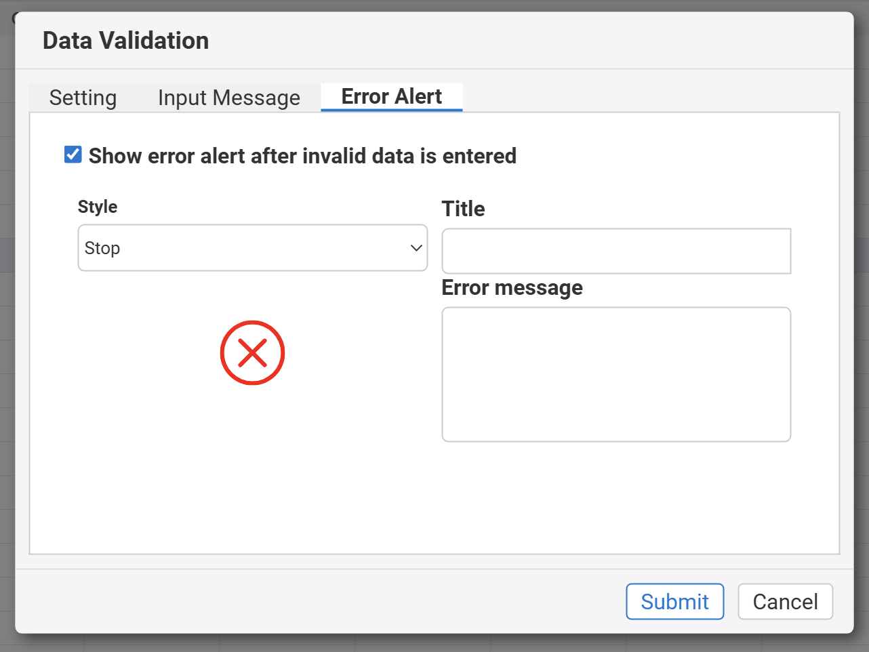The width and height of the screenshot is (869, 652).
Task: Uncheck the show error alert checkbox
Action: pos(73,155)
